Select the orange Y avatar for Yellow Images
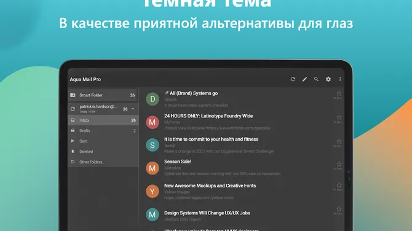Screen dimensions: 412x231 click(153, 191)
